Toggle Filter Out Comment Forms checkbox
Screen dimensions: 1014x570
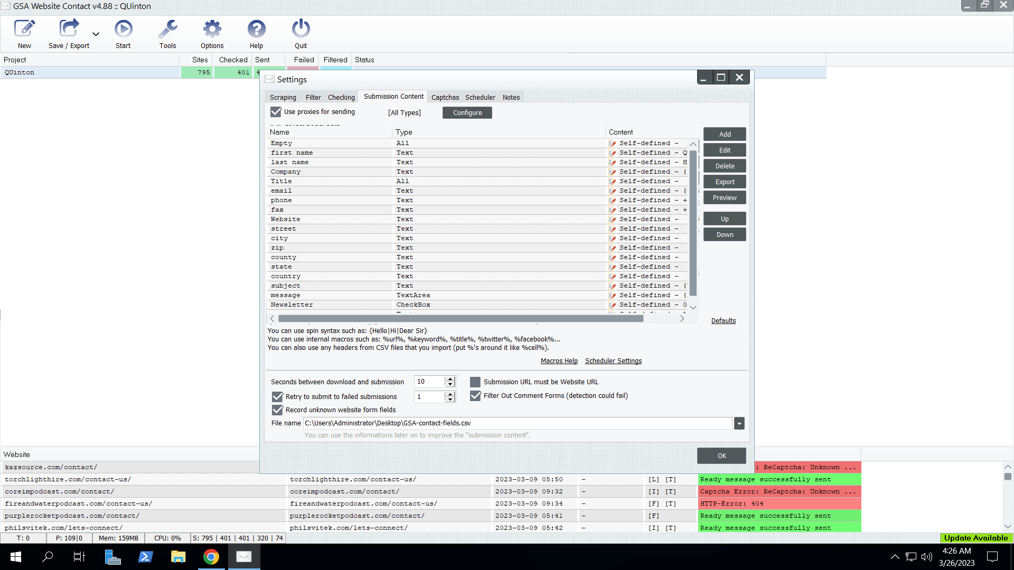pyautogui.click(x=475, y=395)
